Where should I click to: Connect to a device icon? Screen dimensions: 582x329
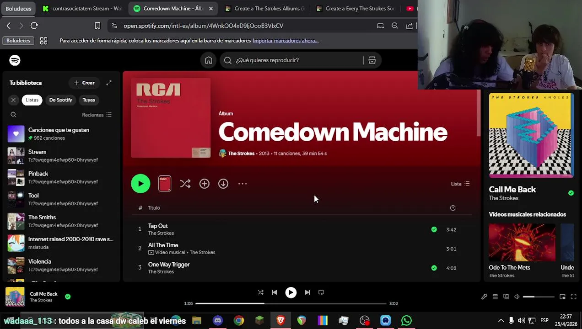click(506, 297)
